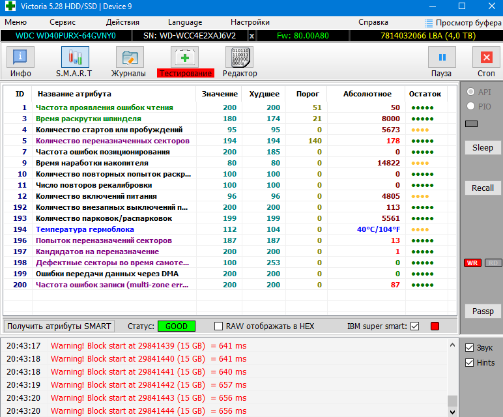Sort by Абсолютное column header

[x=367, y=94]
